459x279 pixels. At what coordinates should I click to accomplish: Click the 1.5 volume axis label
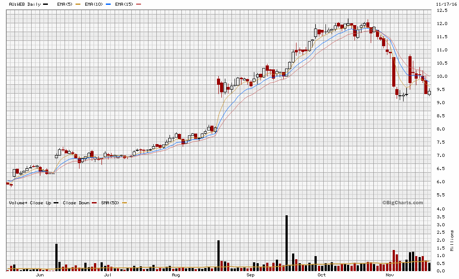[441, 248]
